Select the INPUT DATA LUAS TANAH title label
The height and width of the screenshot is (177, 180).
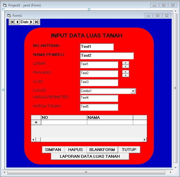[87, 36]
